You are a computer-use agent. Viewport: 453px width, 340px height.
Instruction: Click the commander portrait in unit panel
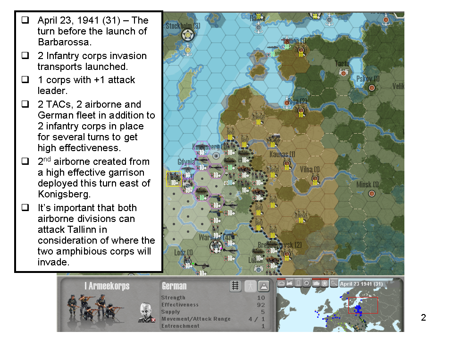coord(147,312)
